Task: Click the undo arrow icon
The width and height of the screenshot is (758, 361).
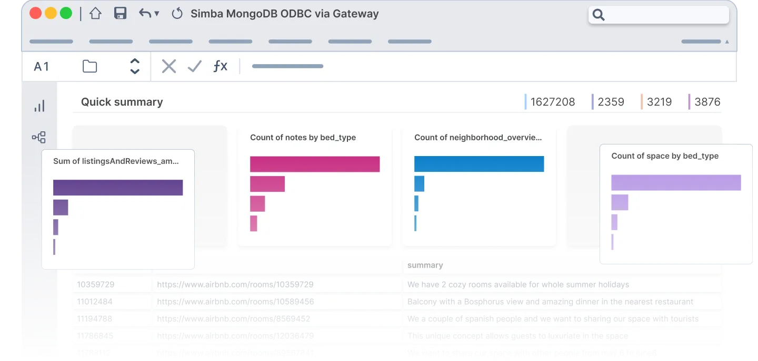Action: [x=145, y=14]
